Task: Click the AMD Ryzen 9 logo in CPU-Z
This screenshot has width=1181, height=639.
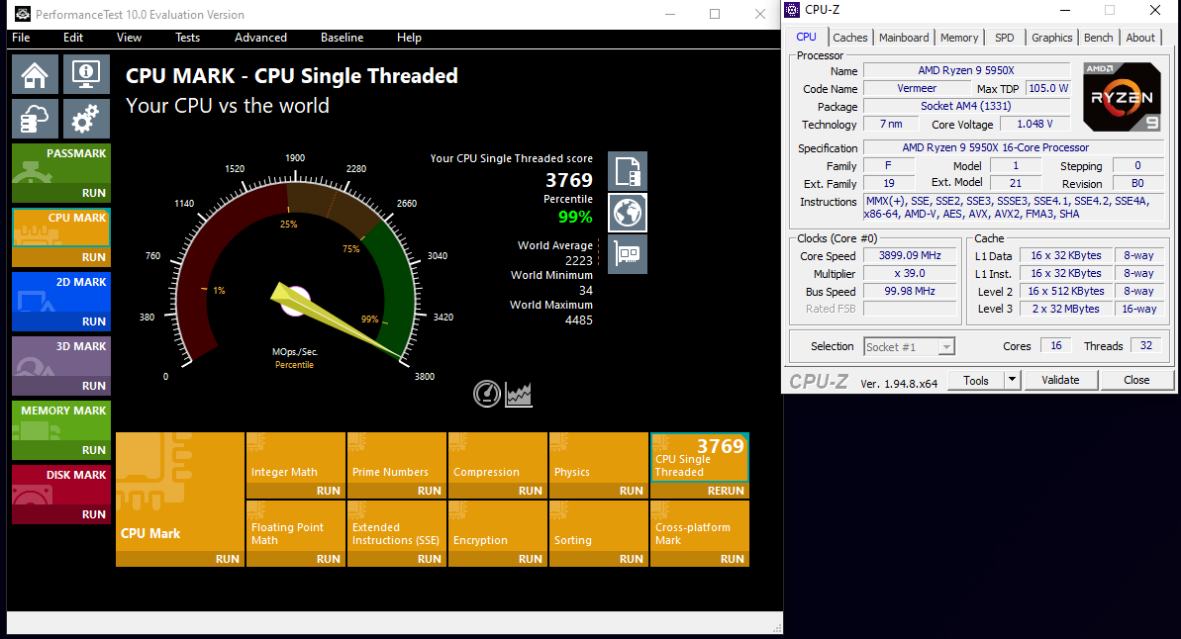Action: 1122,96
